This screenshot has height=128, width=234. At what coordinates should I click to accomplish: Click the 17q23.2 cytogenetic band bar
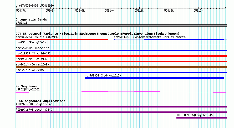tap(121, 25)
